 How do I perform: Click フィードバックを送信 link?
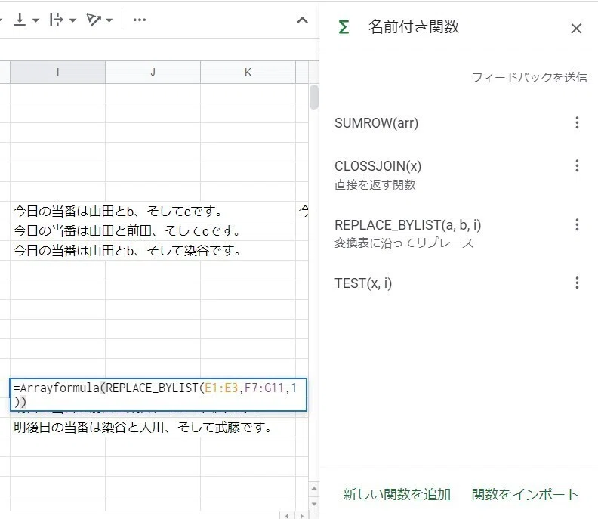[529, 77]
